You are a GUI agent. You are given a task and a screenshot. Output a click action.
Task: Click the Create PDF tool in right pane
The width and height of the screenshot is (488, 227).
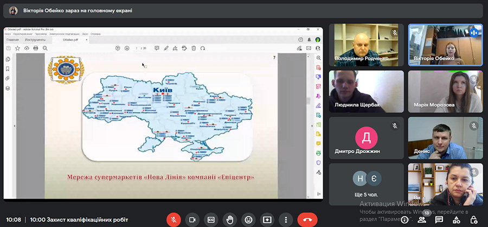point(318,68)
